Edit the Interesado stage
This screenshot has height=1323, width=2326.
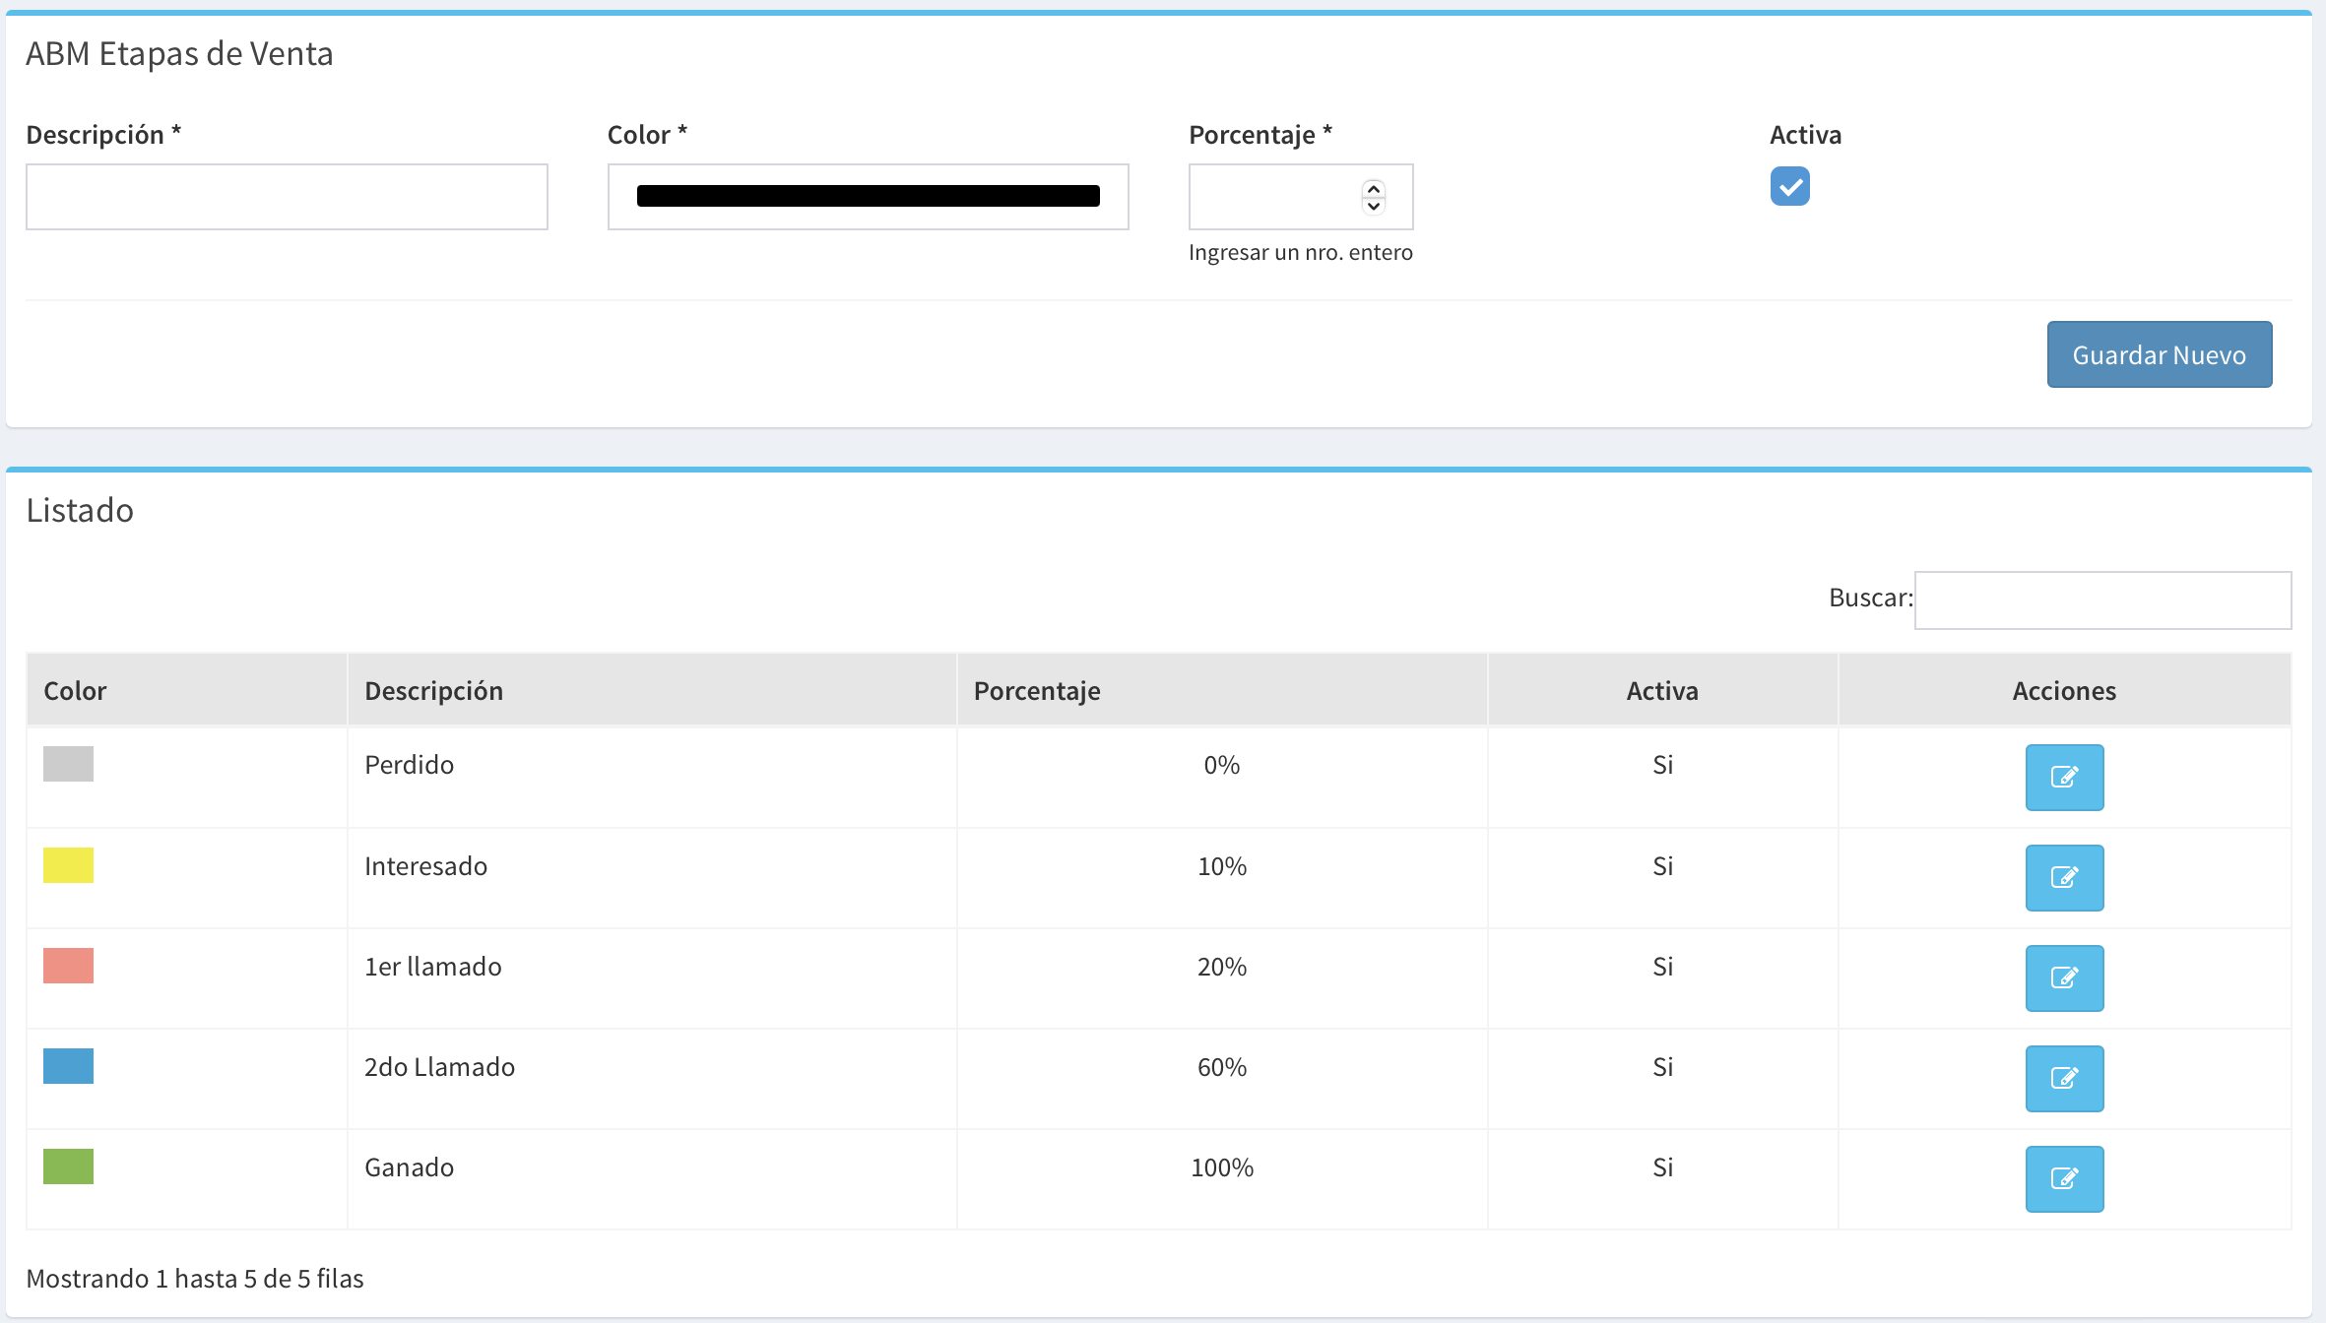[x=2064, y=878]
